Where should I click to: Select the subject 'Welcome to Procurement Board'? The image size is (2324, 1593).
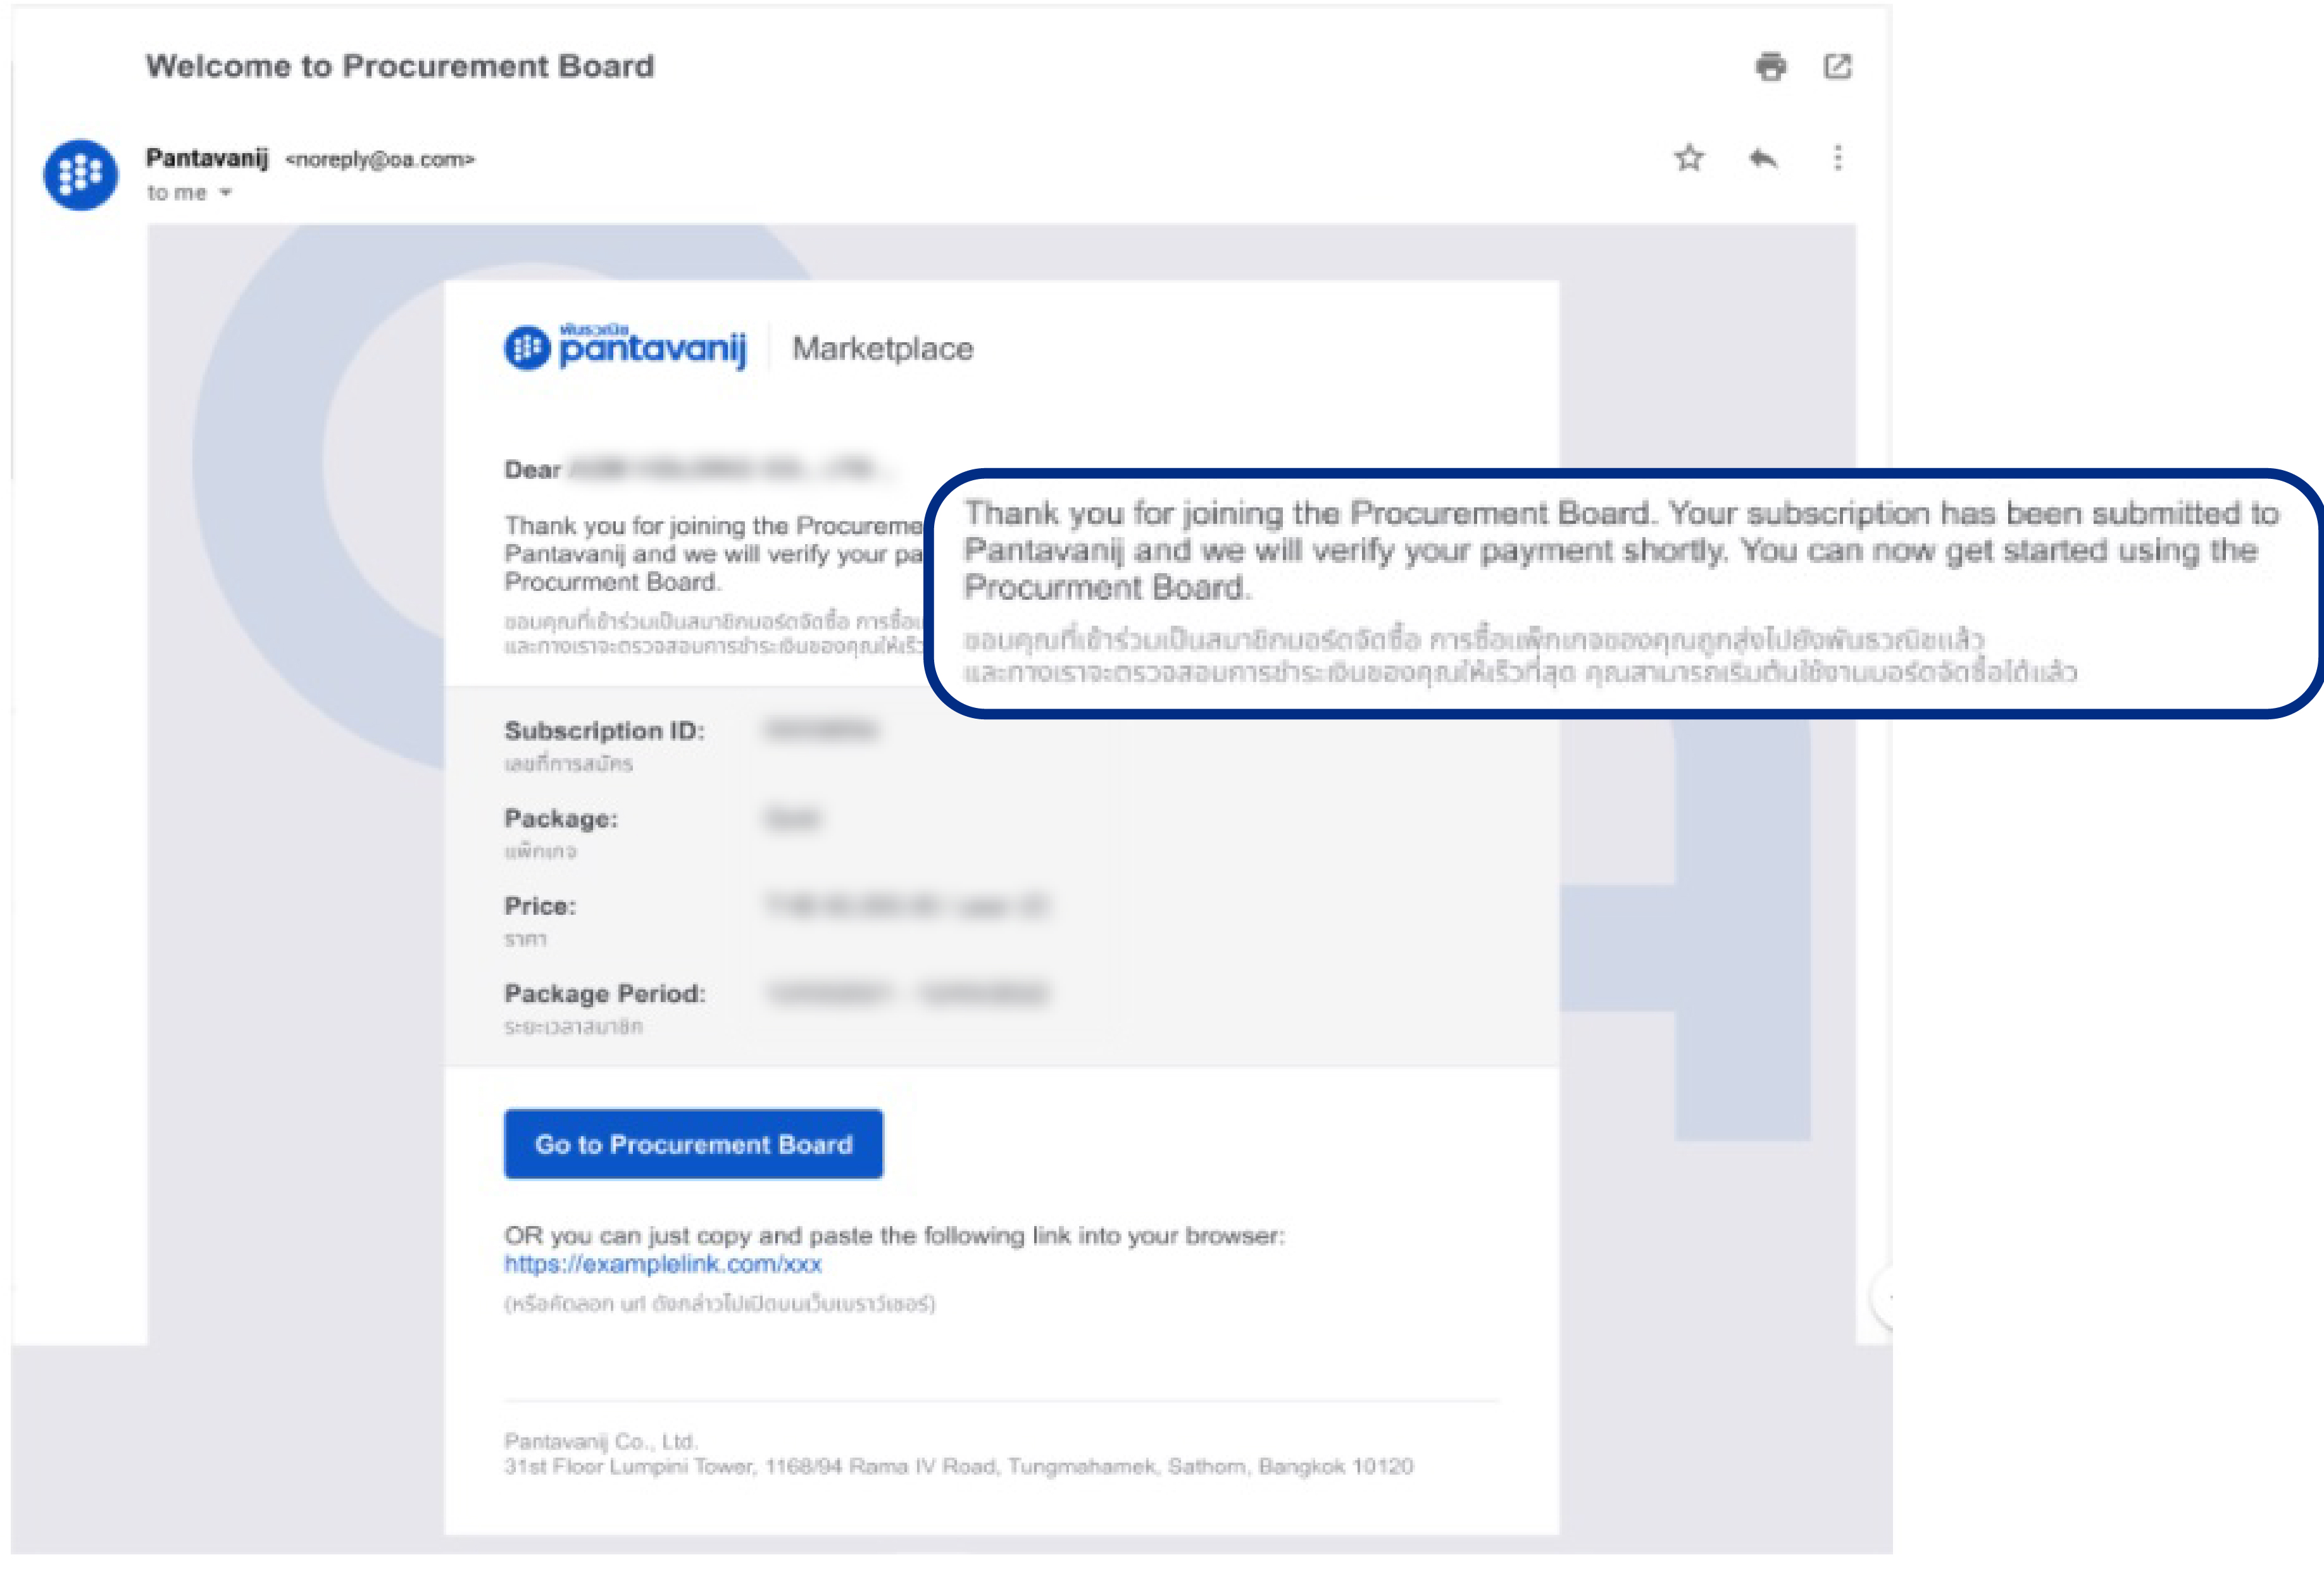tap(400, 66)
